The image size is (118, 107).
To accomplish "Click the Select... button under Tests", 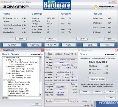I will (21, 39).
